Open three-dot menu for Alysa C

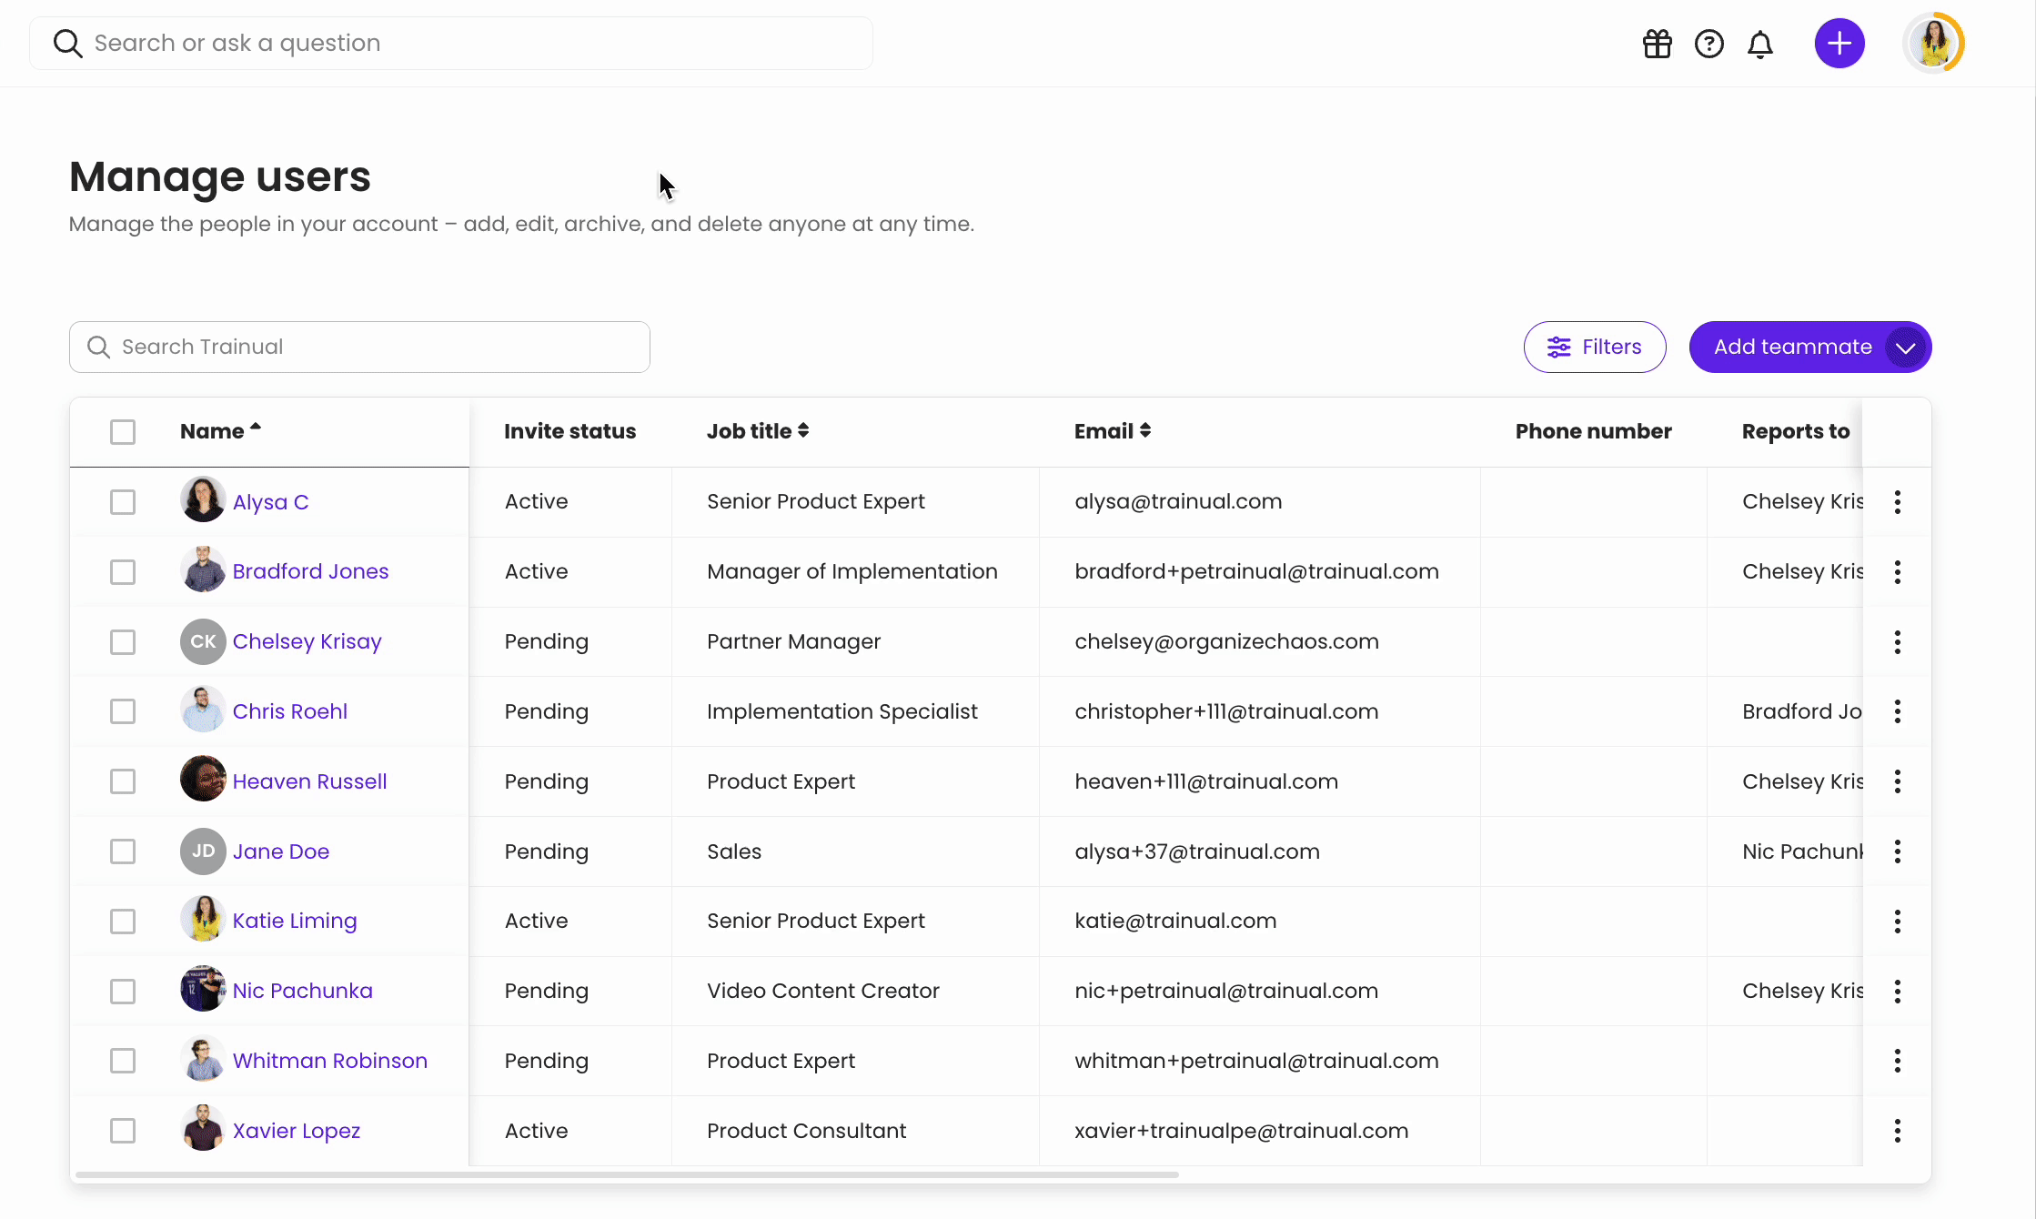[x=1897, y=502]
